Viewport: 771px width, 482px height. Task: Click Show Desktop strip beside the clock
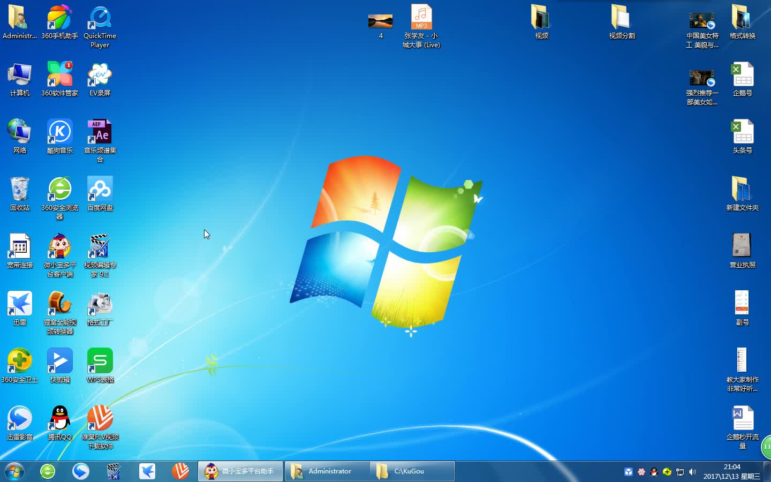[x=767, y=471]
